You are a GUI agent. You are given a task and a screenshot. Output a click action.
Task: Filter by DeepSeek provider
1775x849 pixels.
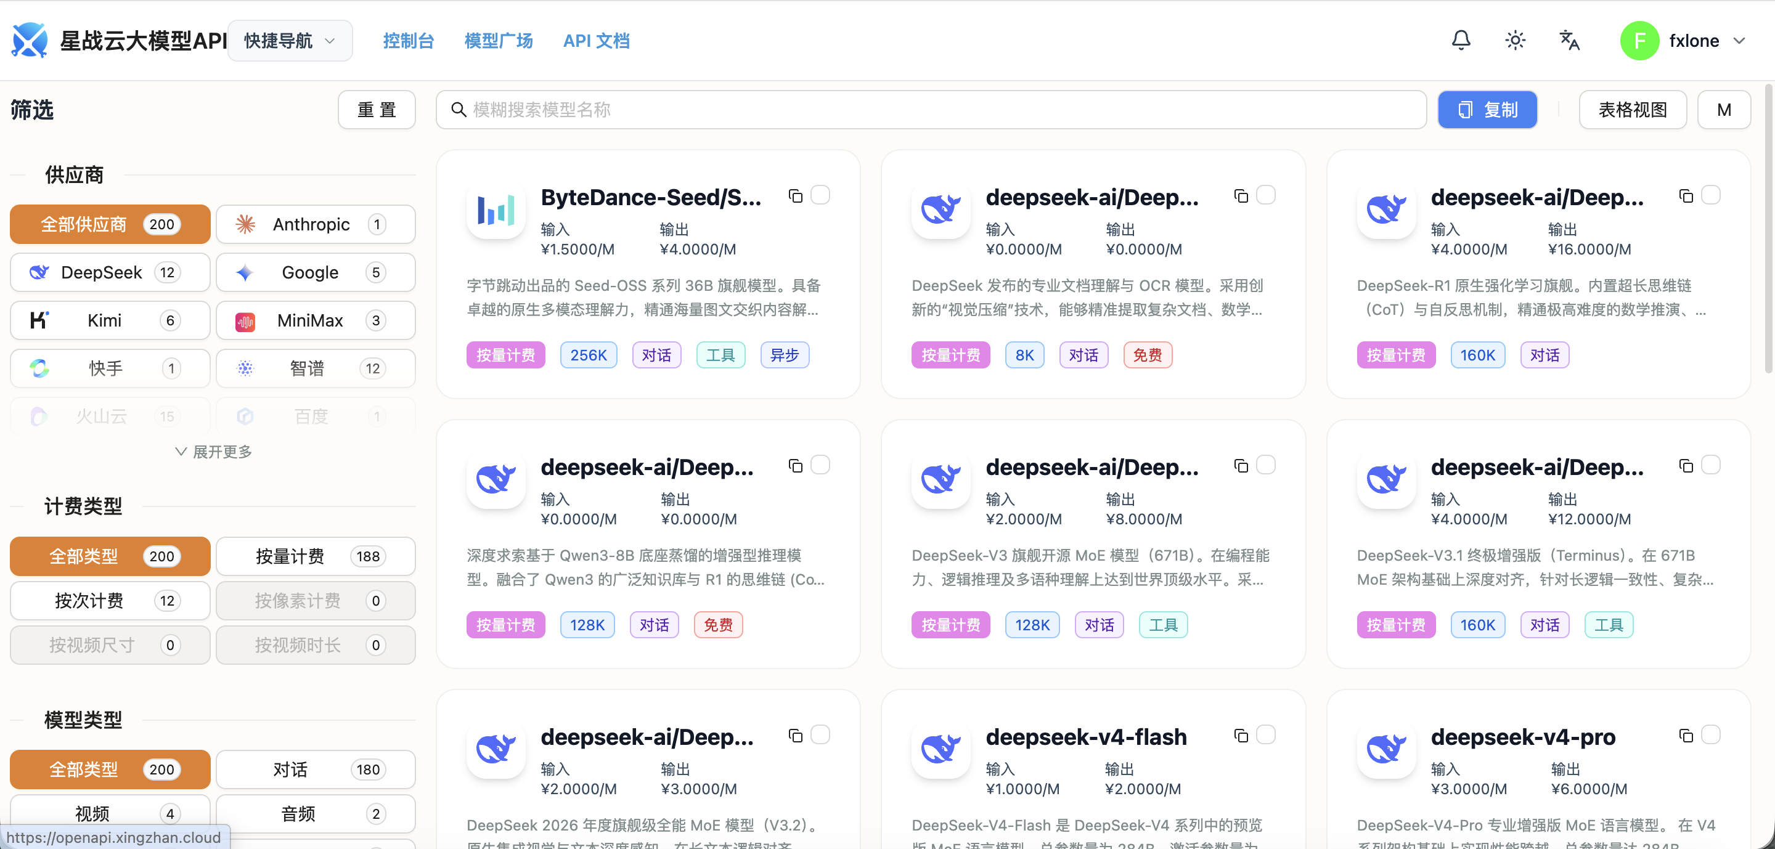pos(110,273)
